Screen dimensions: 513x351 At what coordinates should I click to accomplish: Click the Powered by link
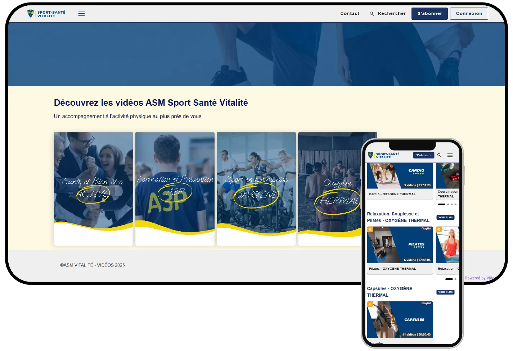tap(480, 278)
